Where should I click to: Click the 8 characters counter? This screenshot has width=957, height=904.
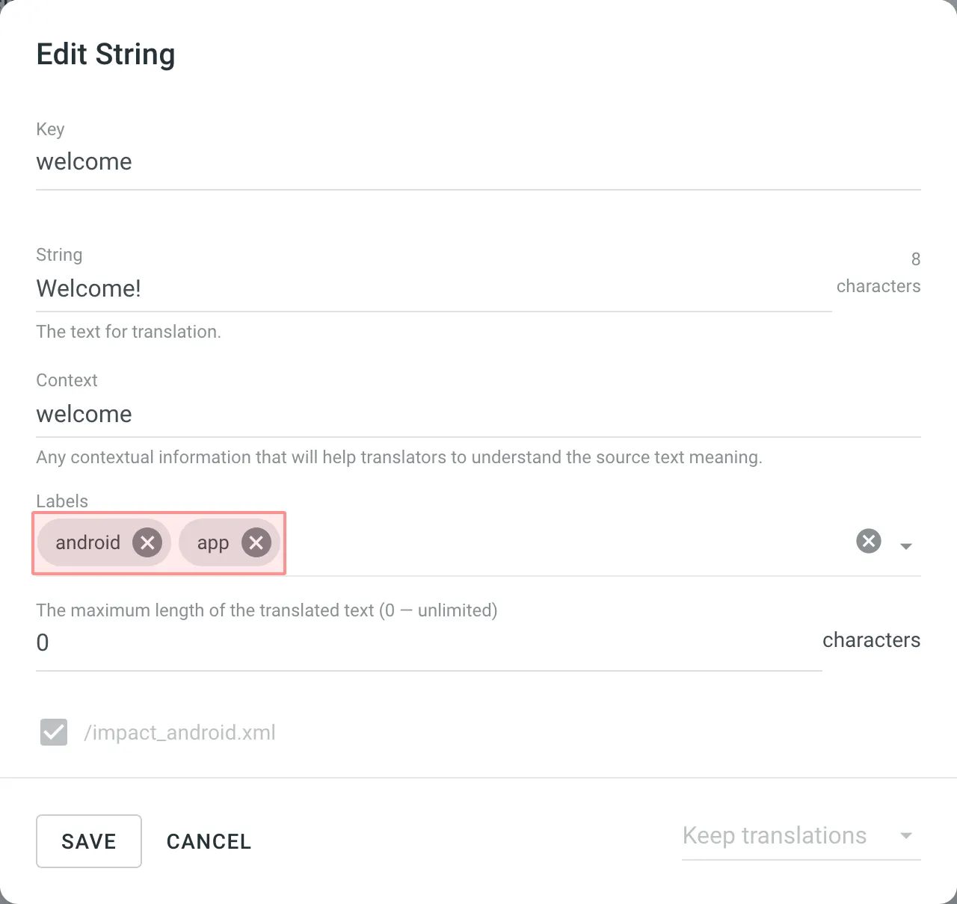[878, 273]
